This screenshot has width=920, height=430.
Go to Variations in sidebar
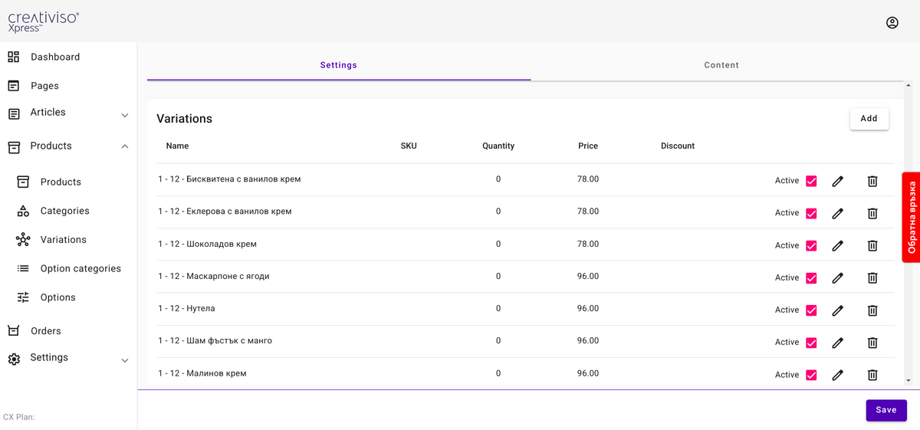[64, 240]
